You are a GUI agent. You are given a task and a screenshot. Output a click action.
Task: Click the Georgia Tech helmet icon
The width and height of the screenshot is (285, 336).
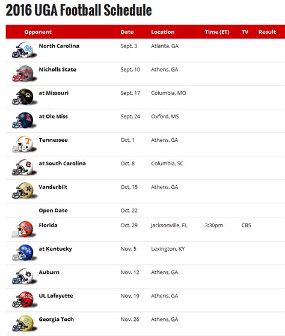click(24, 323)
